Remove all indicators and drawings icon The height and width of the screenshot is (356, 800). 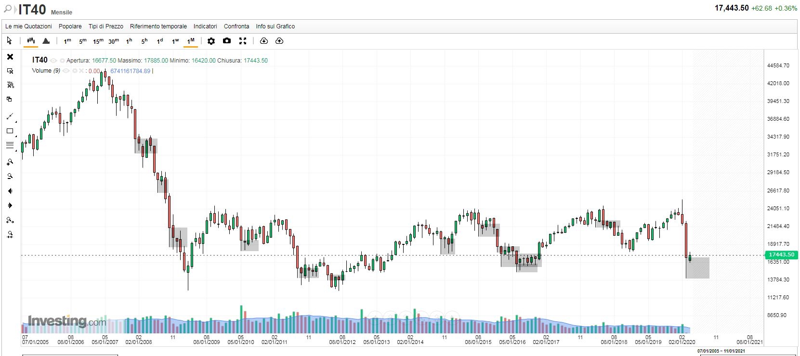tap(10, 85)
